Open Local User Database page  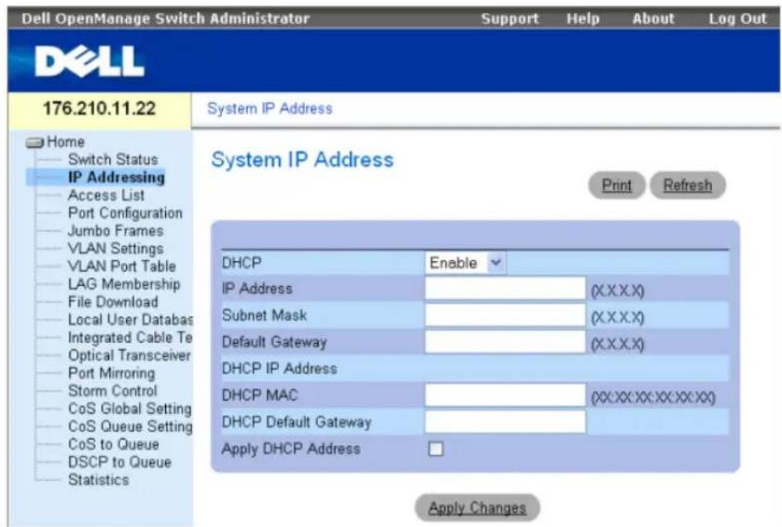click(x=130, y=319)
